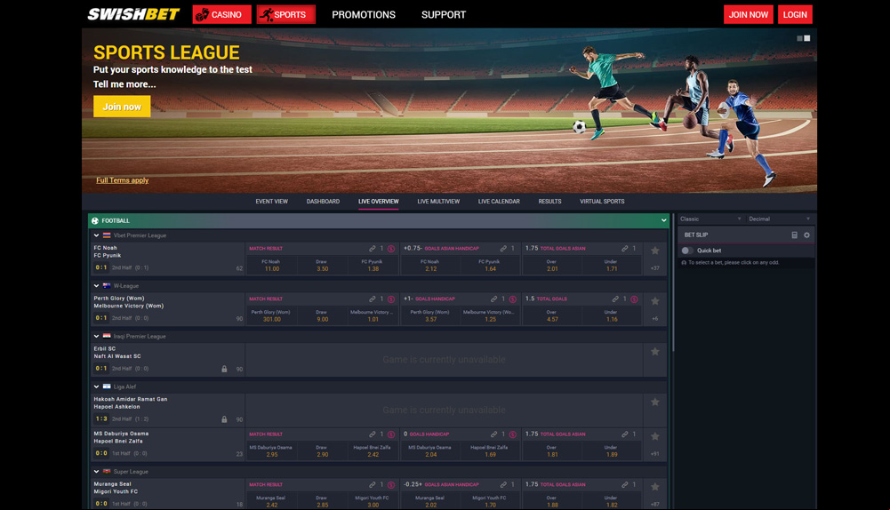The height and width of the screenshot is (510, 890).
Task: Switch to first banner slide indicator
Action: 799,38
